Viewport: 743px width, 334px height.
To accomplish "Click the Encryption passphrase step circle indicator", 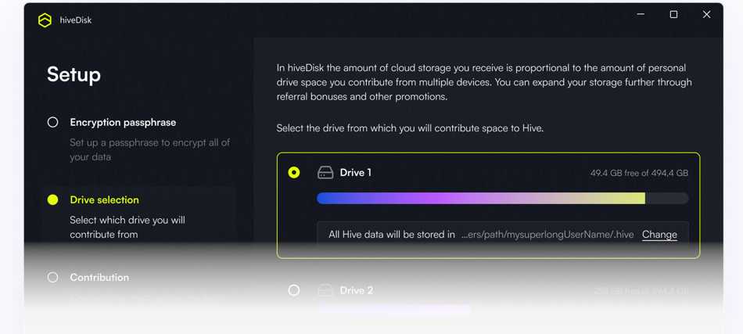I will pos(52,122).
